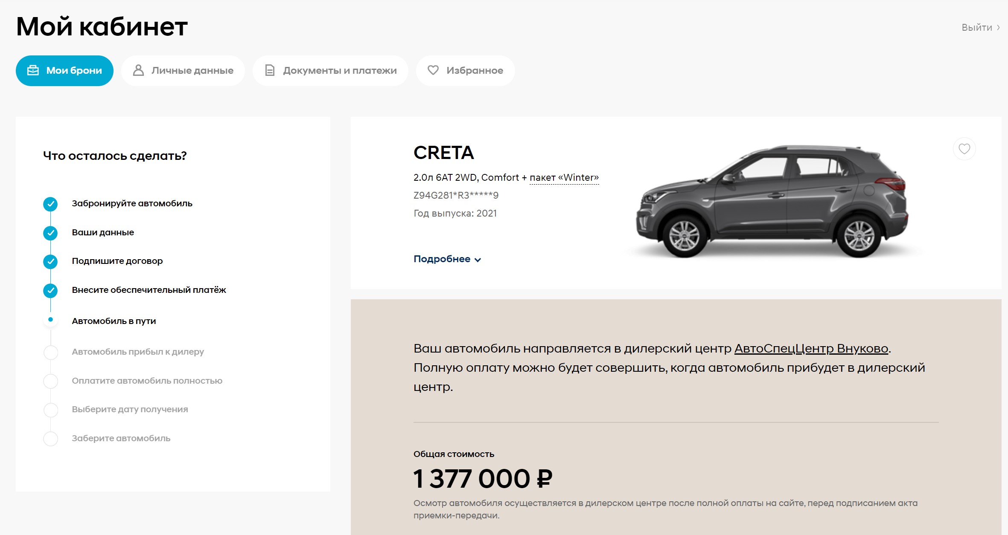This screenshot has width=1008, height=535.
Task: Click the heart icon in Избранное tab
Action: (433, 70)
